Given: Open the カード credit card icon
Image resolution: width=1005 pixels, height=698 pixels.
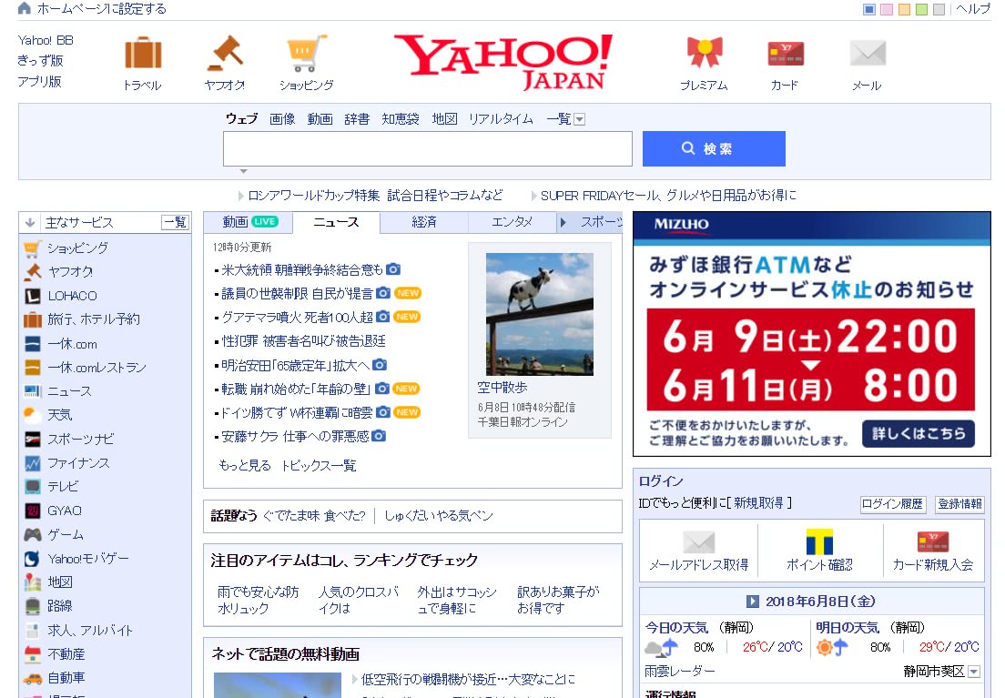Looking at the screenshot, I should (x=784, y=53).
